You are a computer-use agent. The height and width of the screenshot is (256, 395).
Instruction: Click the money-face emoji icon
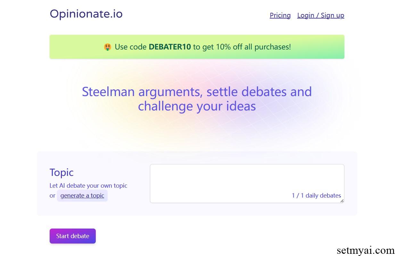point(108,47)
